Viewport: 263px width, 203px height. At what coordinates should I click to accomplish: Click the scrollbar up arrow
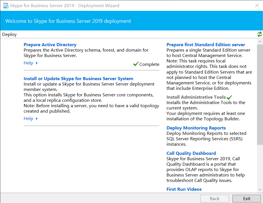(x=260, y=41)
